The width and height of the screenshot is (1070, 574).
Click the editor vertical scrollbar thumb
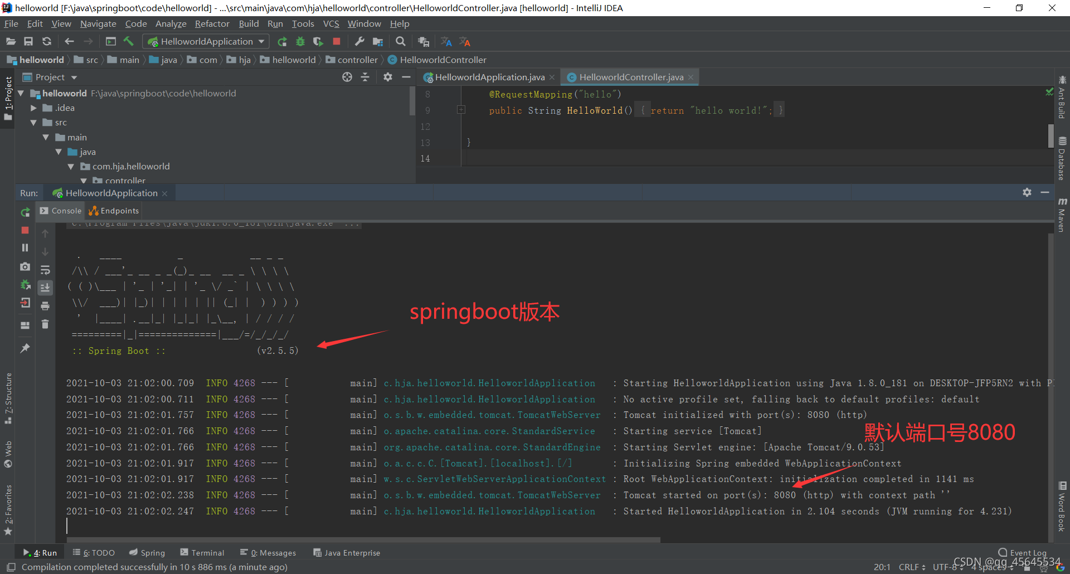point(1051,135)
